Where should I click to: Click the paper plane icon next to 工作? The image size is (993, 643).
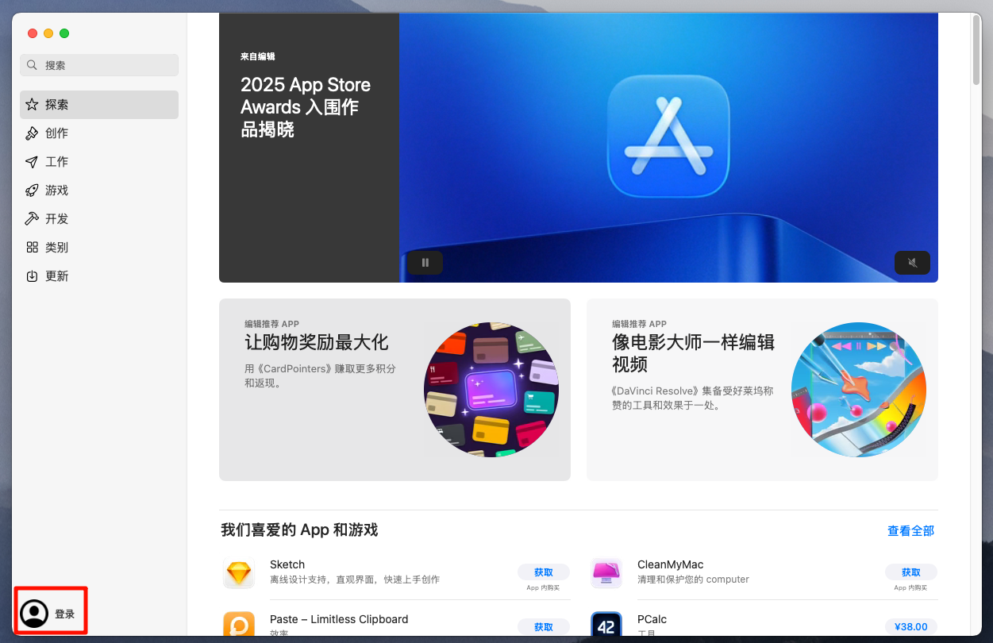32,162
